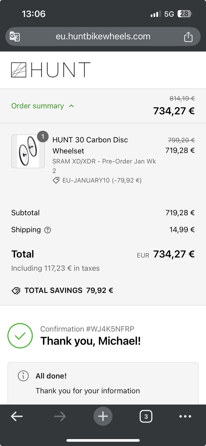The image size is (206, 446).
Task: Collapse the Order summary section
Action: coord(38,106)
